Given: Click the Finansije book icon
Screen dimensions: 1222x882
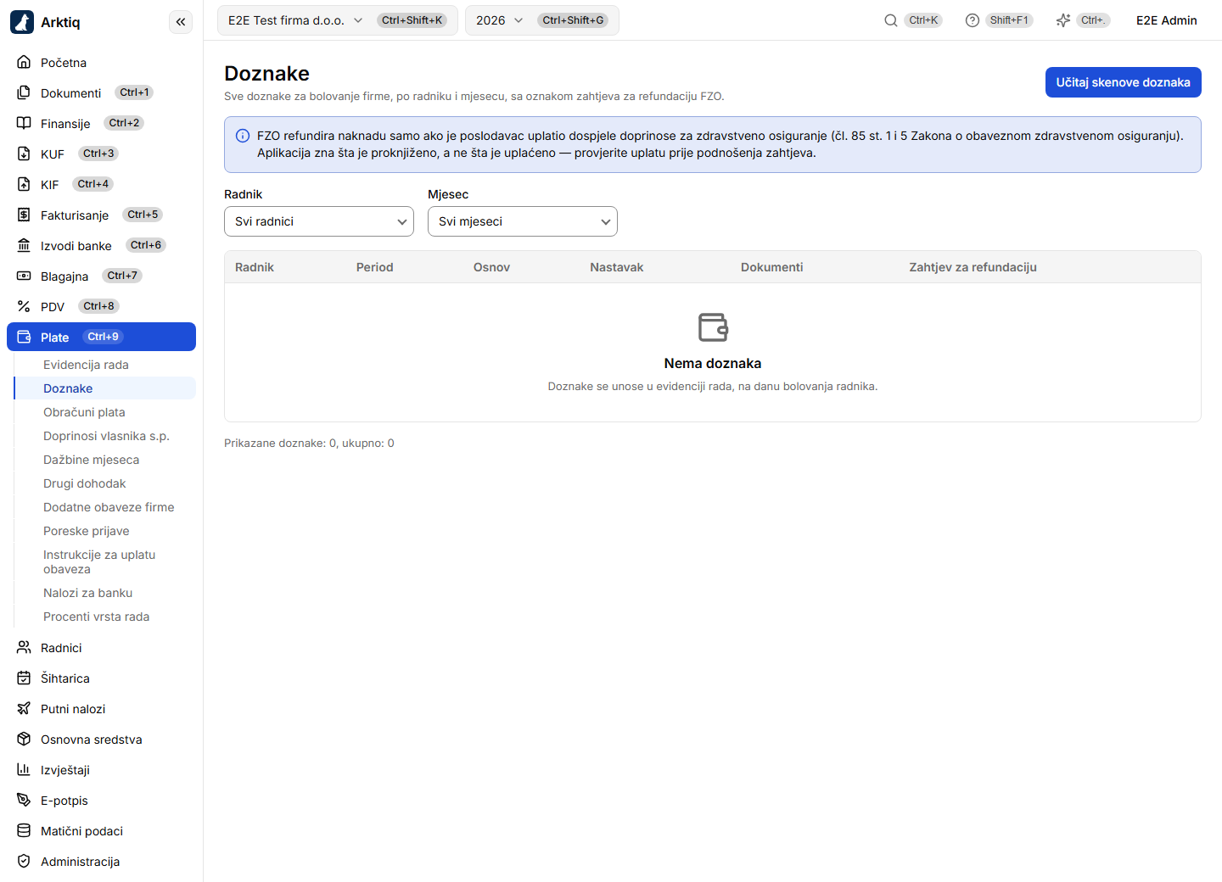Looking at the screenshot, I should click(x=24, y=124).
